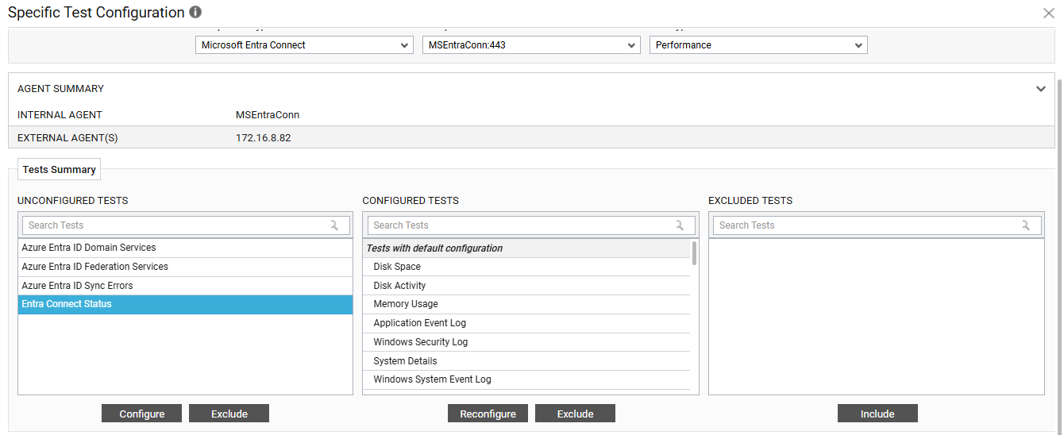The height and width of the screenshot is (435, 1064).
Task: Select Azure Entra ID Sync Errors test
Action: [x=185, y=286]
